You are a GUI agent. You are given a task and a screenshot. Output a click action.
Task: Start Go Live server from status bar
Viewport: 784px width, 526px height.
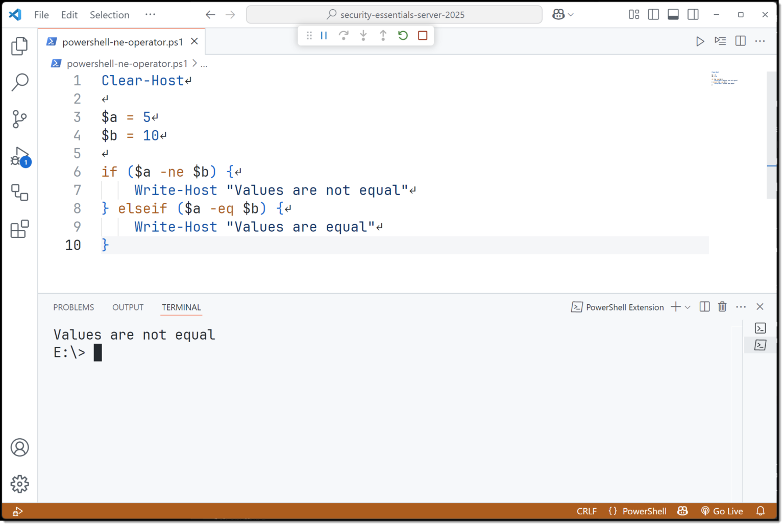pyautogui.click(x=722, y=511)
